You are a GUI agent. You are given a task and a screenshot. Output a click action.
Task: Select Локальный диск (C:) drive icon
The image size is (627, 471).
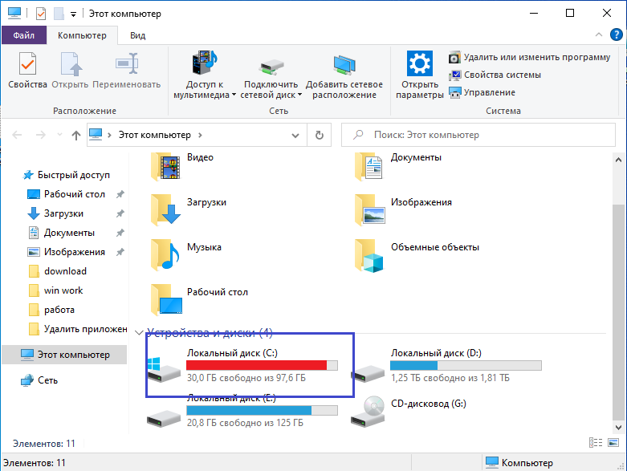tap(164, 370)
